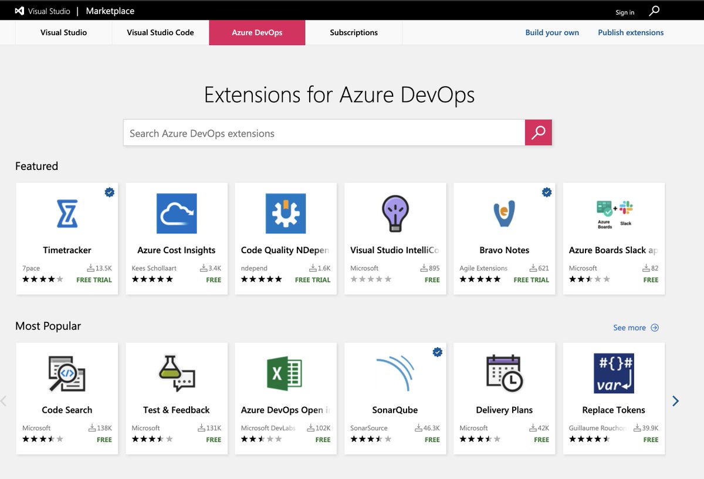Click the 138K download count
Image resolution: width=704 pixels, height=479 pixels.
coord(104,428)
